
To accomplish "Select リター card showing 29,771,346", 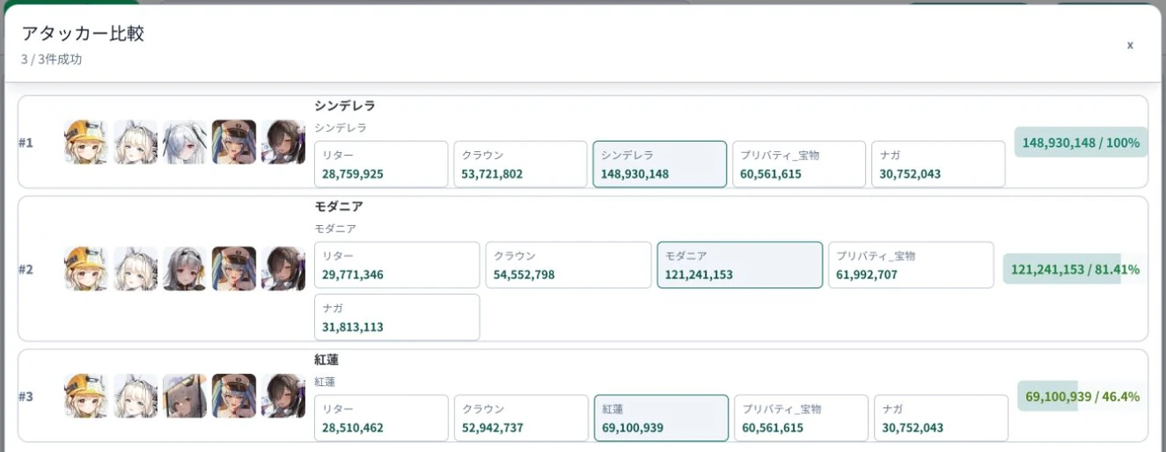I will 397,265.
